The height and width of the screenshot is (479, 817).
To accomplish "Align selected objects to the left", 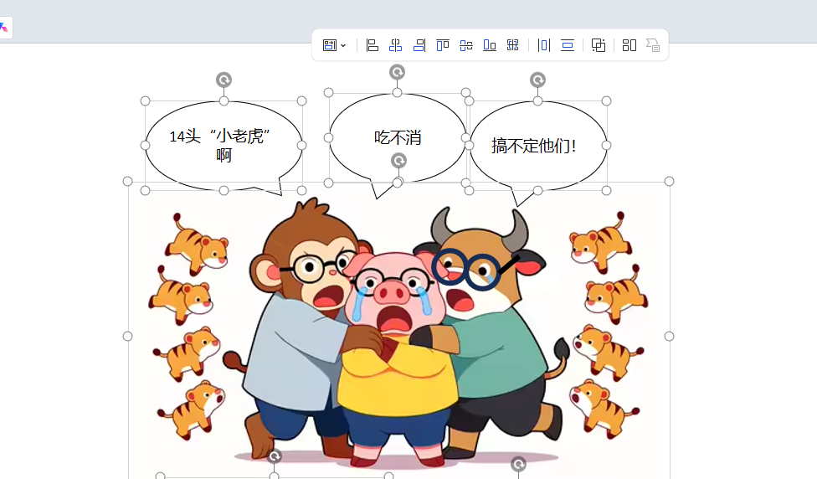I will 372,45.
